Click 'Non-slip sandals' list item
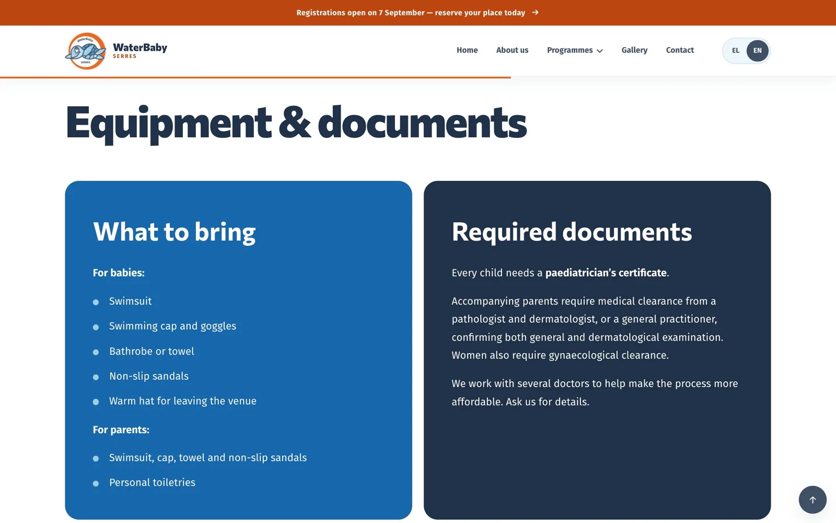 coord(149,376)
